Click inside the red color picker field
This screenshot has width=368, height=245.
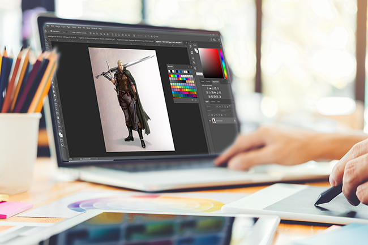[x=211, y=63]
